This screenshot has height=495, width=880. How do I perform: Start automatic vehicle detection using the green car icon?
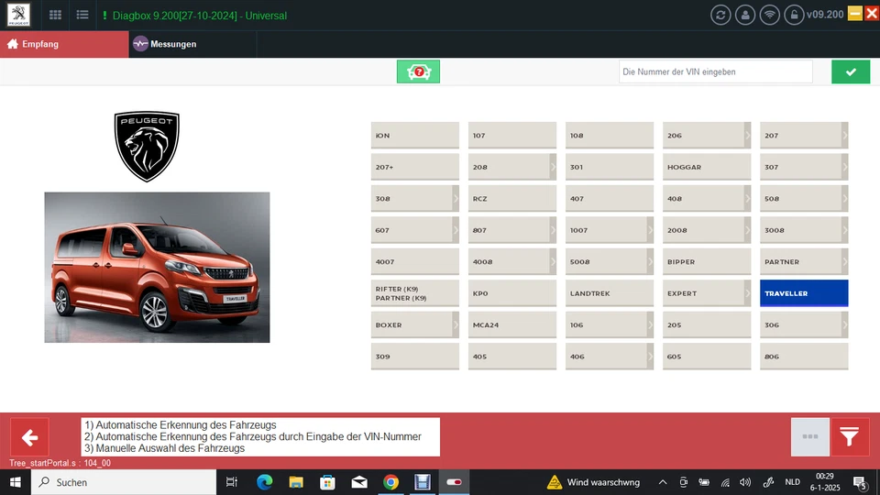coord(418,71)
